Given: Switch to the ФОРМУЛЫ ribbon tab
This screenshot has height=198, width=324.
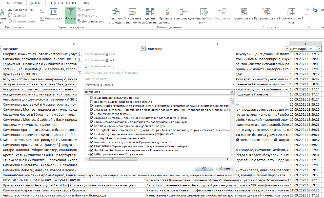Looking at the screenshot, I should pos(15,3).
